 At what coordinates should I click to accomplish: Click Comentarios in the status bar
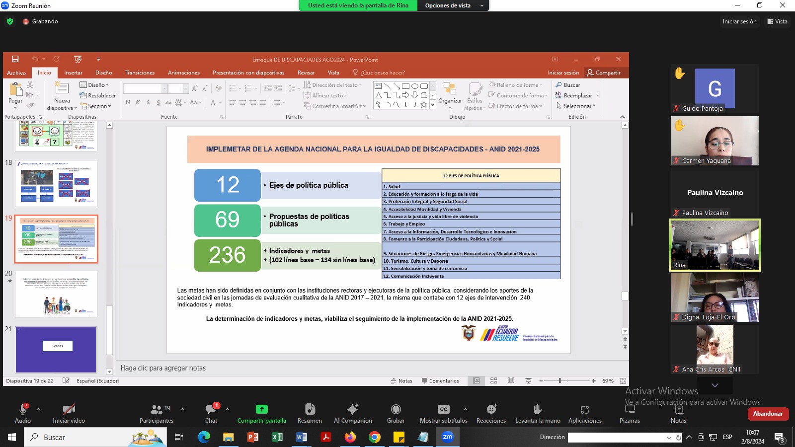tap(440, 381)
